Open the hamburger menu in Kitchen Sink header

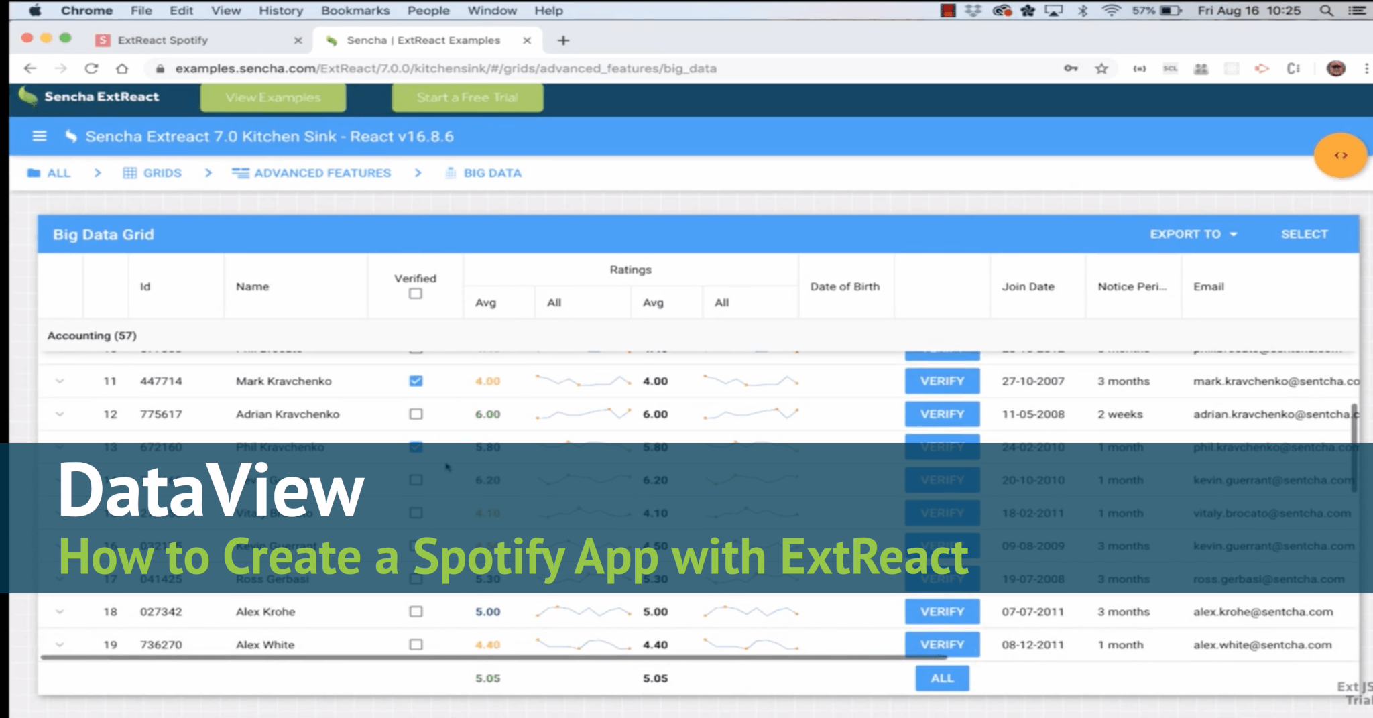point(40,136)
